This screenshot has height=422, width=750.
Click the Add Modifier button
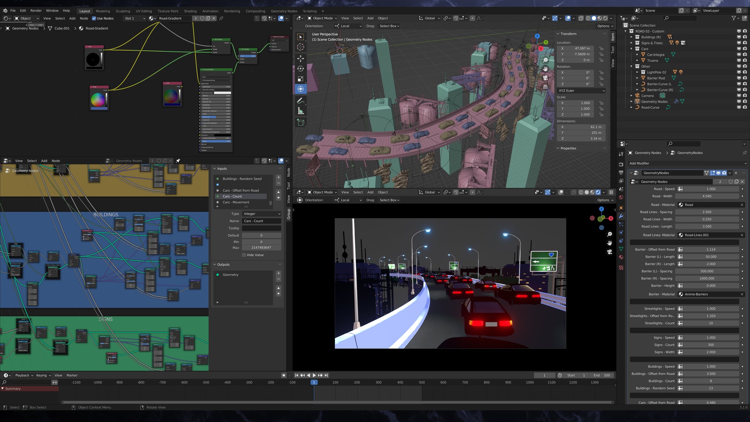[687, 163]
